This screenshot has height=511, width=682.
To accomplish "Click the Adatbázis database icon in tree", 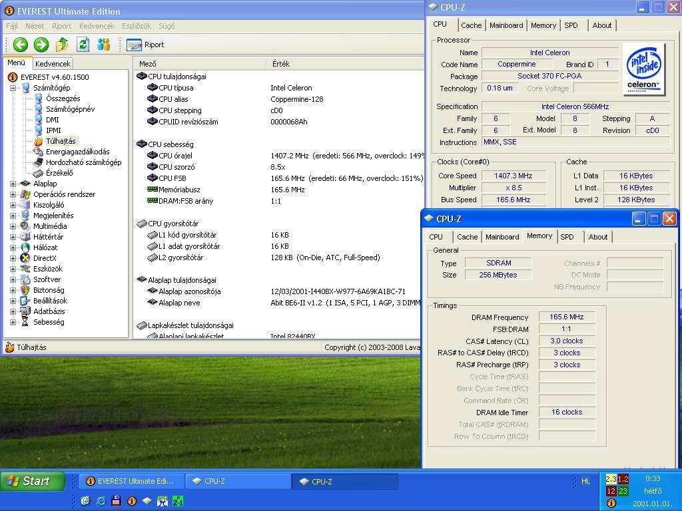I will pos(25,311).
